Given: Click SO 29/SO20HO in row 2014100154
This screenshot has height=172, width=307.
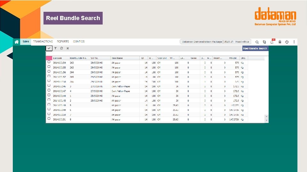Looking at the screenshot, I should pos(97,63).
